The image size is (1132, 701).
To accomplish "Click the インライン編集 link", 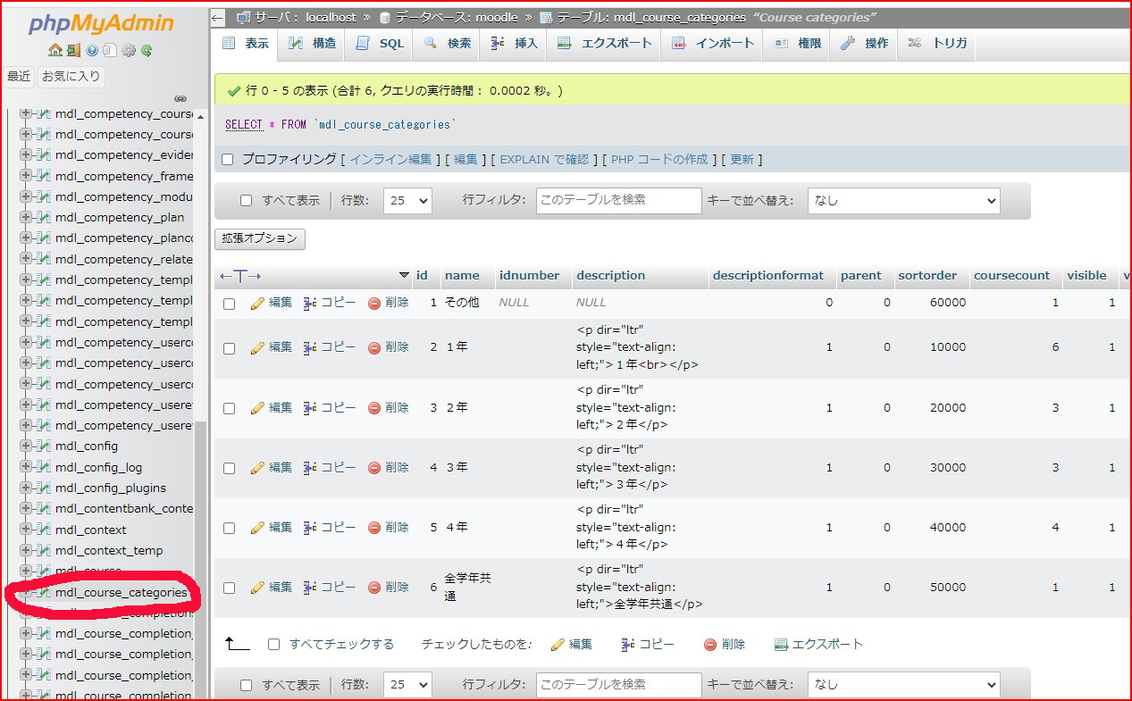I will (x=390, y=159).
